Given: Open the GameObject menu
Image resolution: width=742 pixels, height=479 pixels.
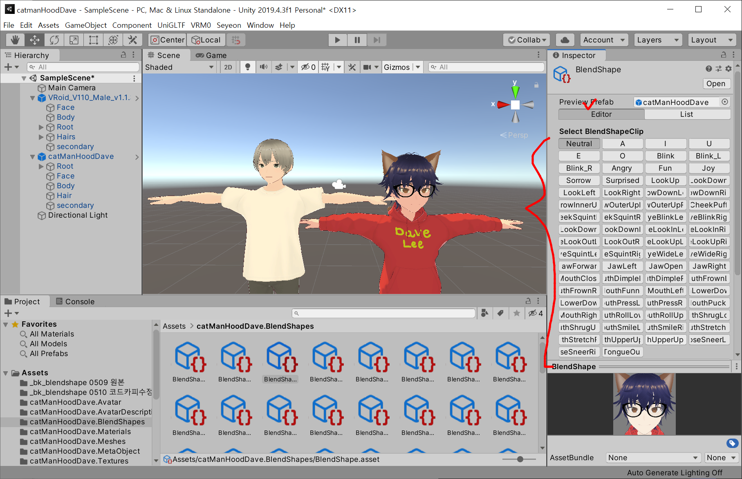Looking at the screenshot, I should pyautogui.click(x=86, y=25).
